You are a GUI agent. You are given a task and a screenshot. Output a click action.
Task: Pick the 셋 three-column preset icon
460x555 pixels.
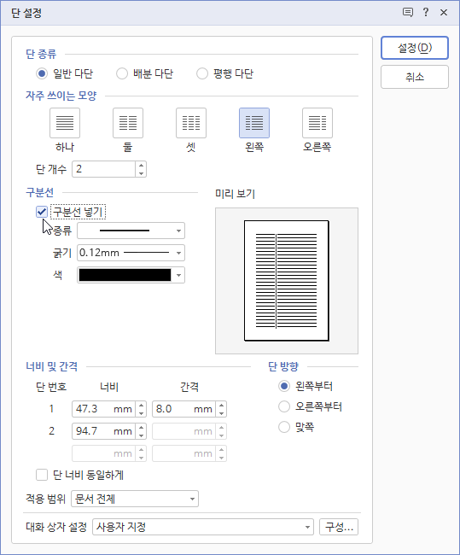coord(191,123)
